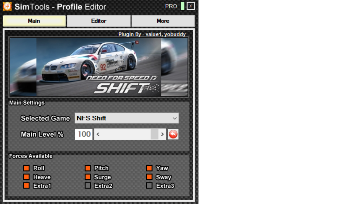The width and height of the screenshot is (339, 204).
Task: Click the 'Main Level %' label
Action: click(x=42, y=134)
